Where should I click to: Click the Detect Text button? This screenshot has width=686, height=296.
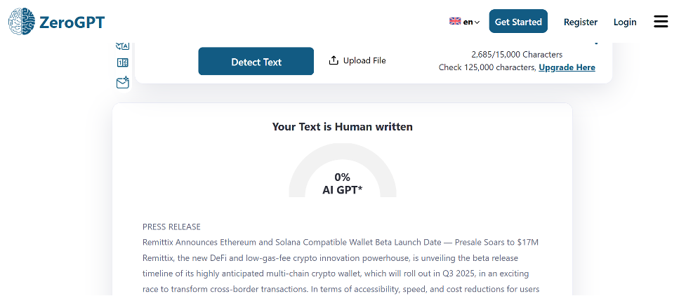tap(256, 62)
